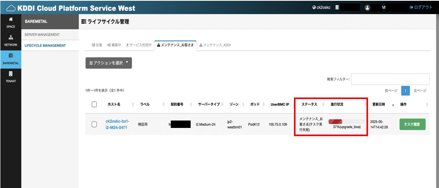
Task: Open SERVER MANAGEMENT menu item
Action: tap(42, 35)
